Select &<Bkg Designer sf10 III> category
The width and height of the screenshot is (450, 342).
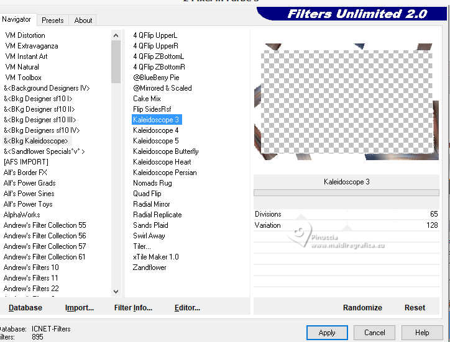click(40, 120)
